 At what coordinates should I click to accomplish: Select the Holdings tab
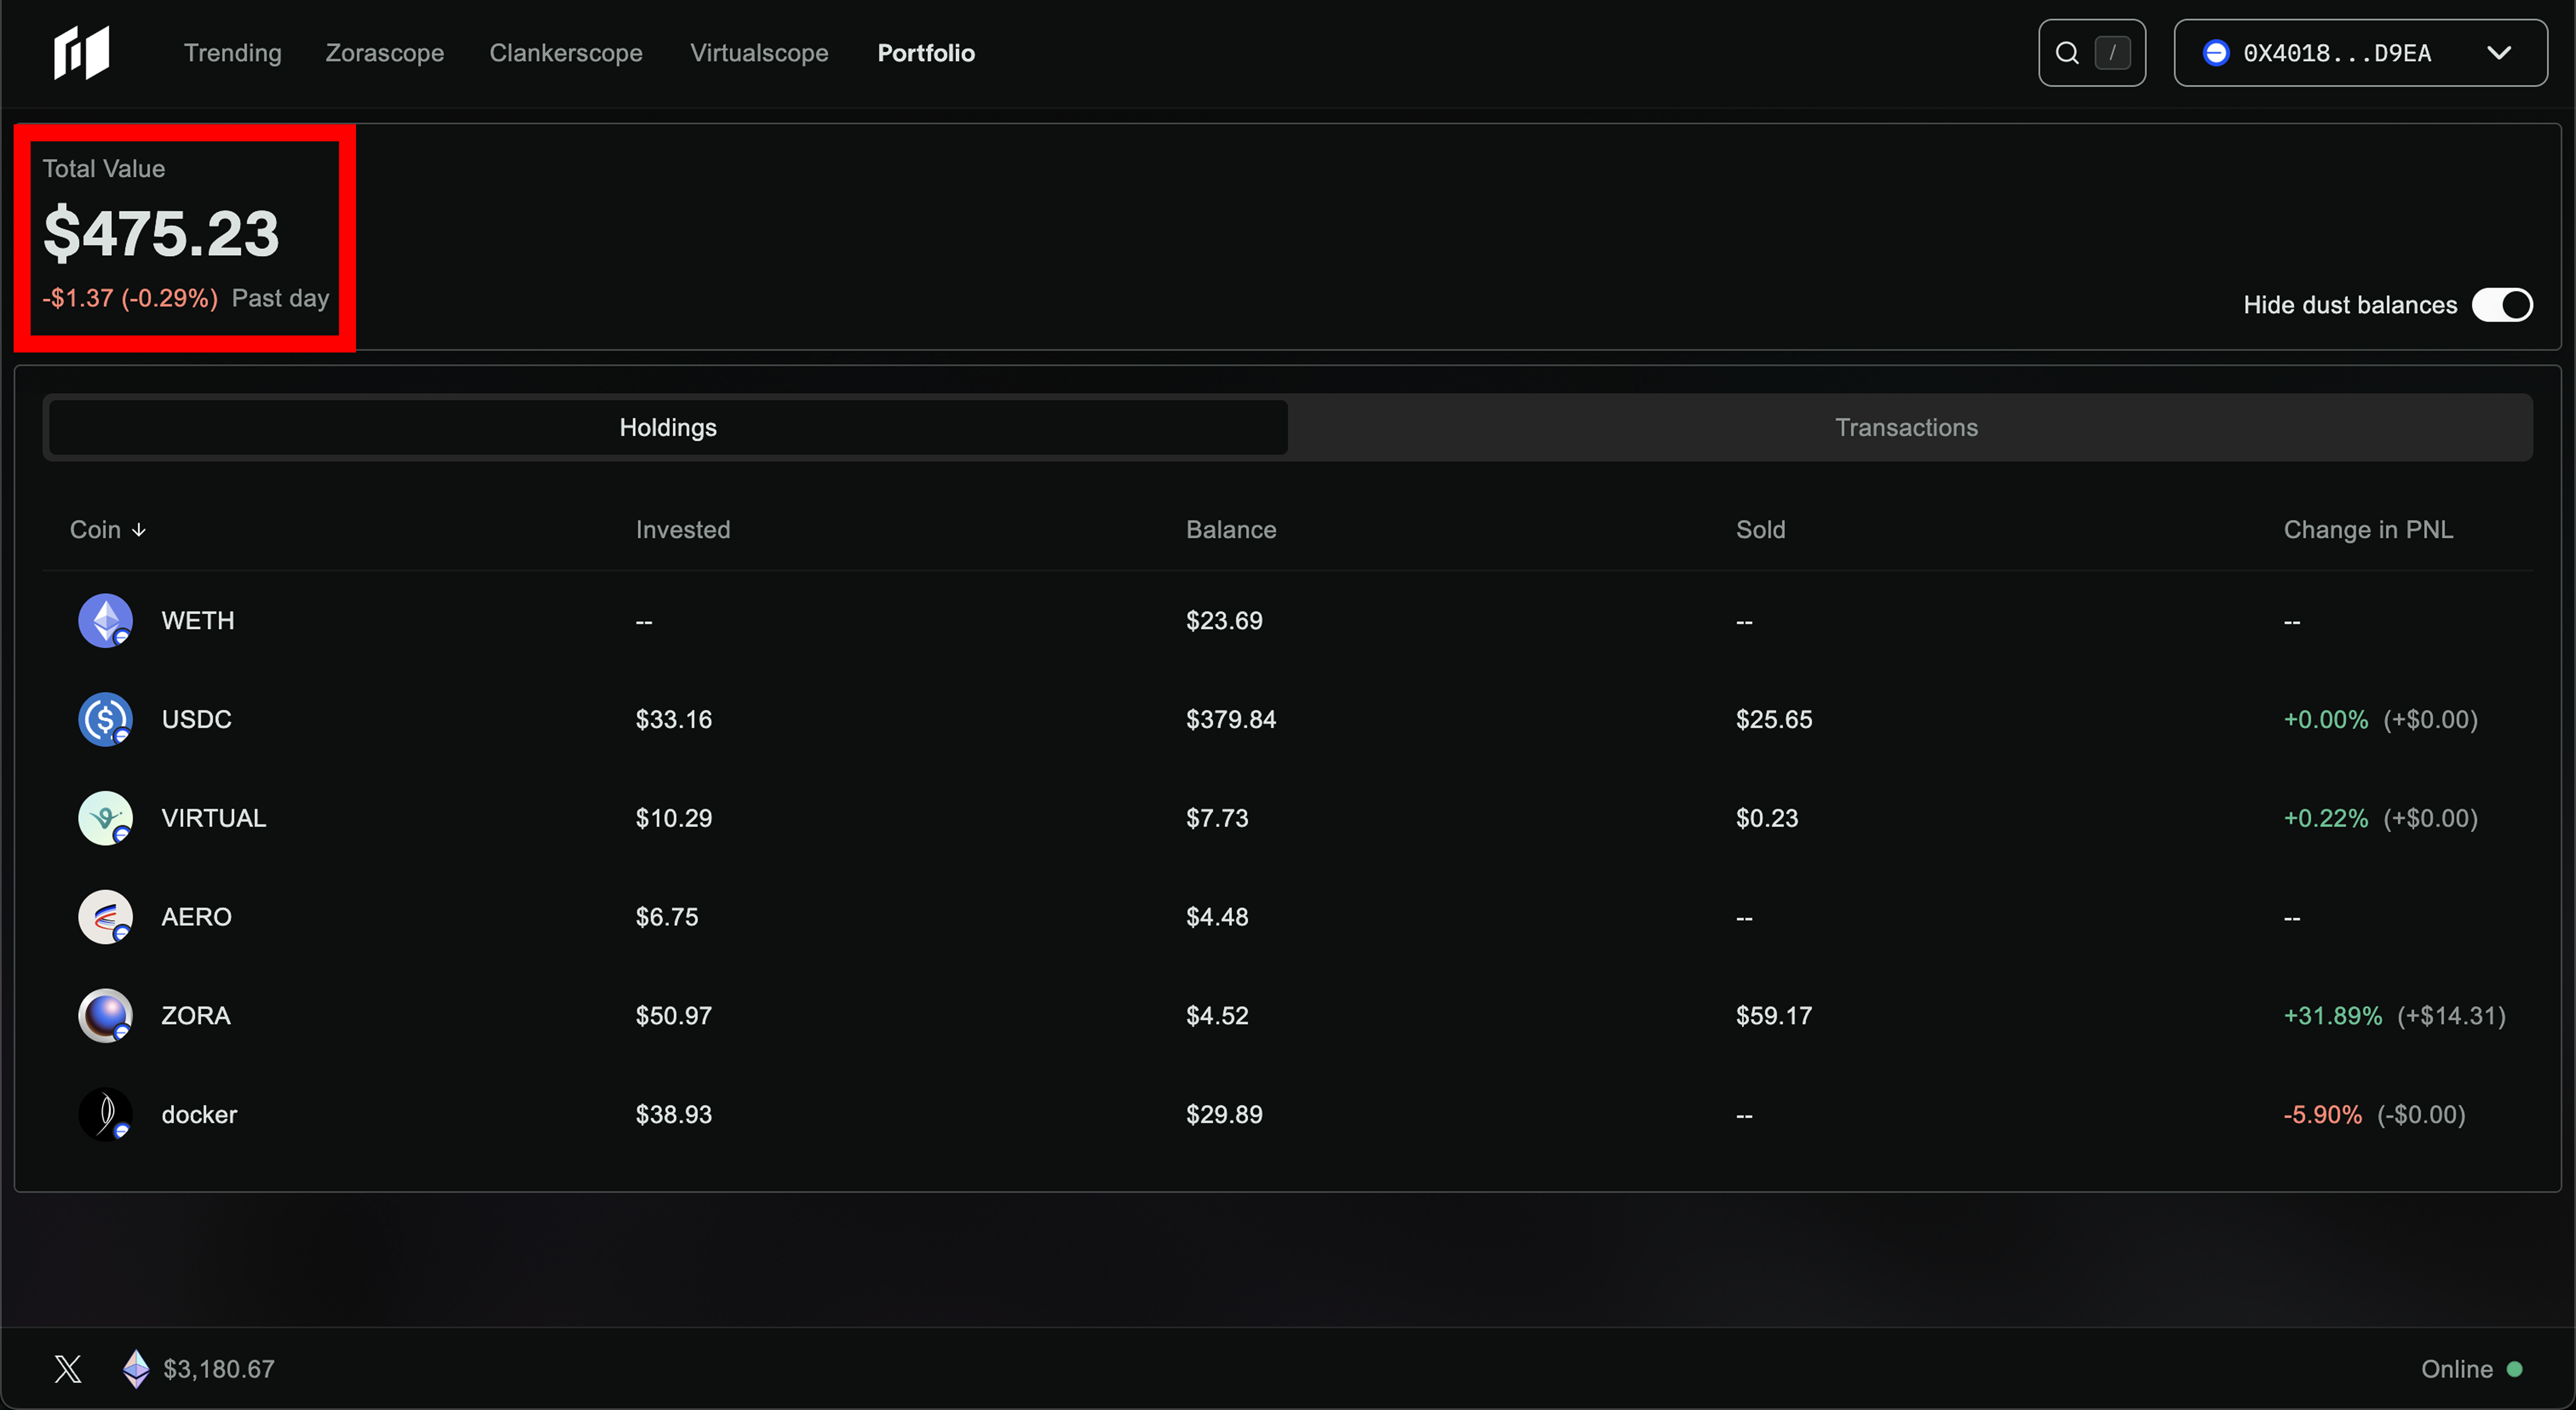tap(668, 428)
